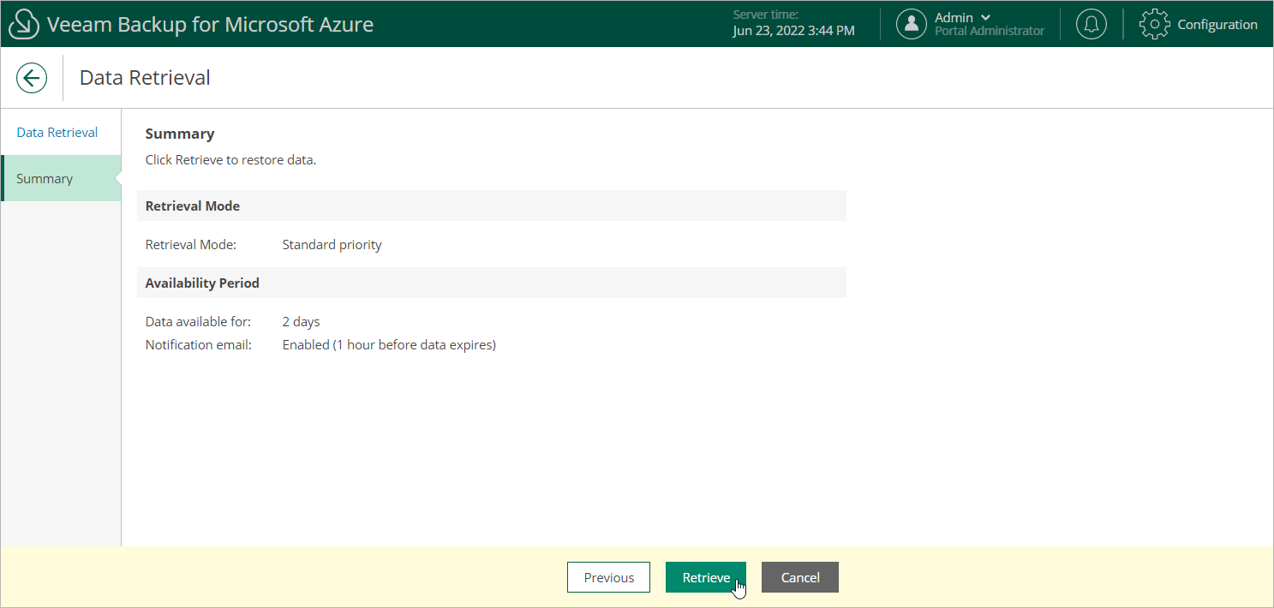
Task: Select the Portal Administrator role text
Action: coord(990,31)
